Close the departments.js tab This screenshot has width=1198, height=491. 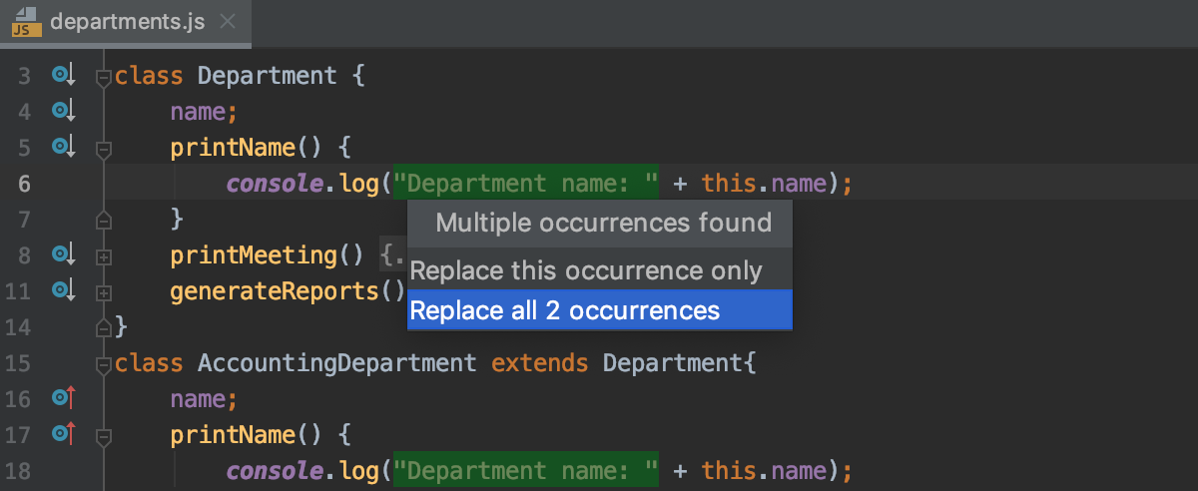point(228,21)
